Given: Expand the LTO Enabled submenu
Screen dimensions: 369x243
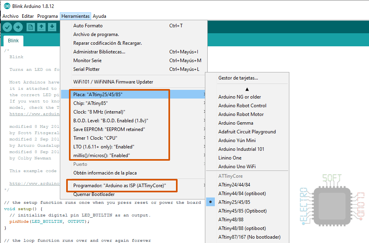Looking at the screenshot, I should [133, 147].
